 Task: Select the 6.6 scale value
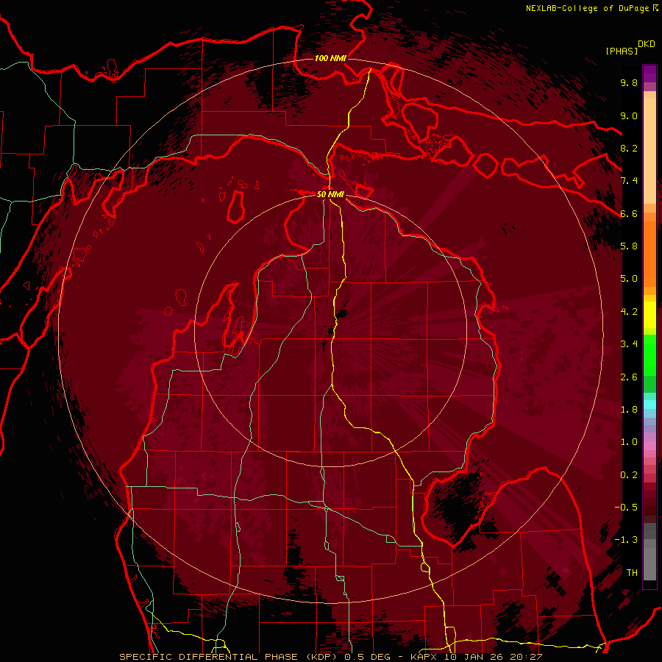629,213
